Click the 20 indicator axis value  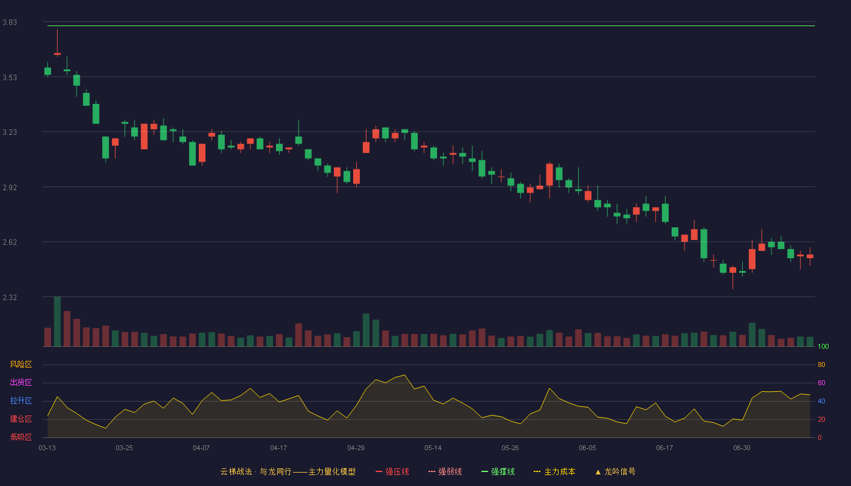[822, 419]
